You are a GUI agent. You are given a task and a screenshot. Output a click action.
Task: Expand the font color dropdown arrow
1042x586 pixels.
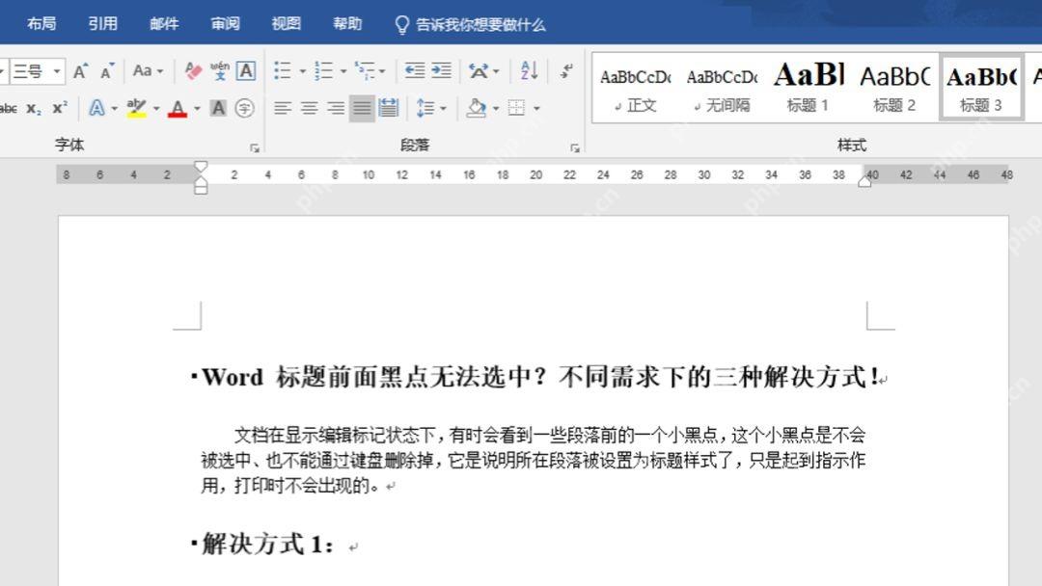click(197, 108)
